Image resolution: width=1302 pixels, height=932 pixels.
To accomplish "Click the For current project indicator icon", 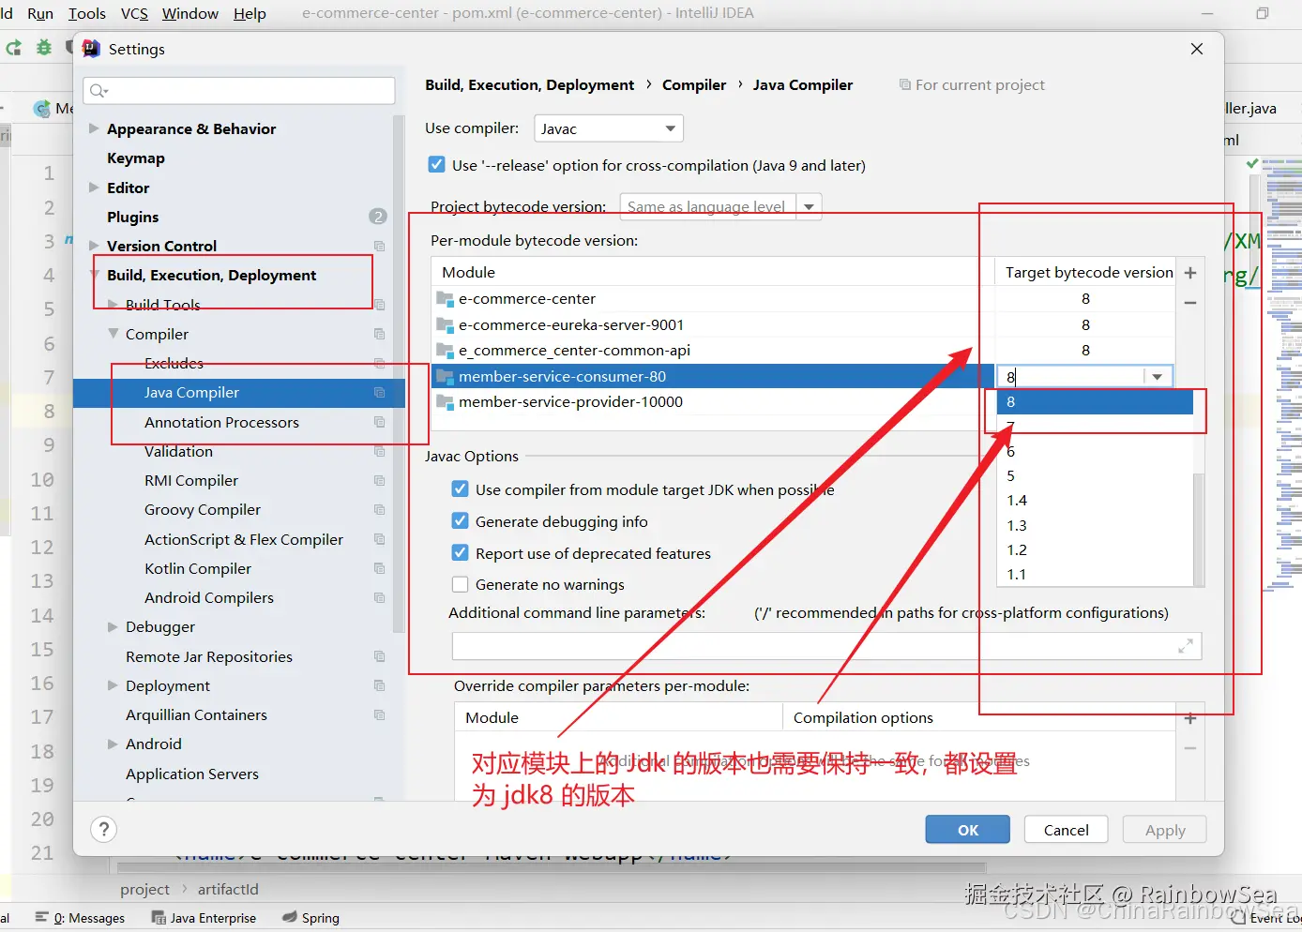I will tap(905, 84).
